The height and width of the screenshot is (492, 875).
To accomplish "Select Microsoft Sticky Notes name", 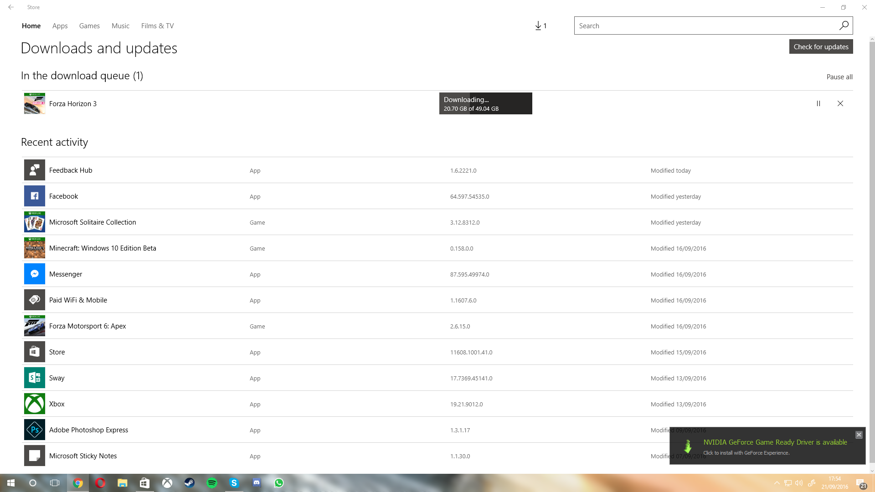I will [83, 456].
